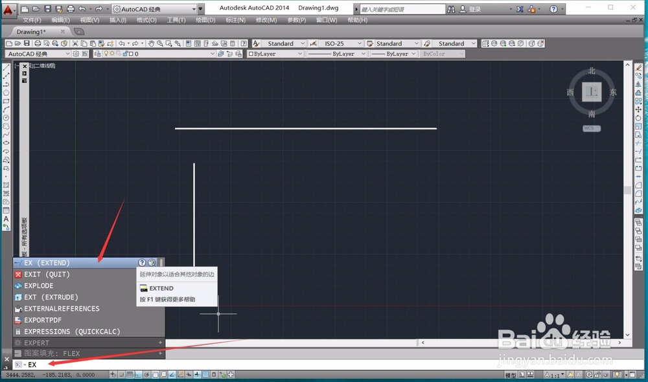Click the Workspace settings gear icon

[76, 54]
